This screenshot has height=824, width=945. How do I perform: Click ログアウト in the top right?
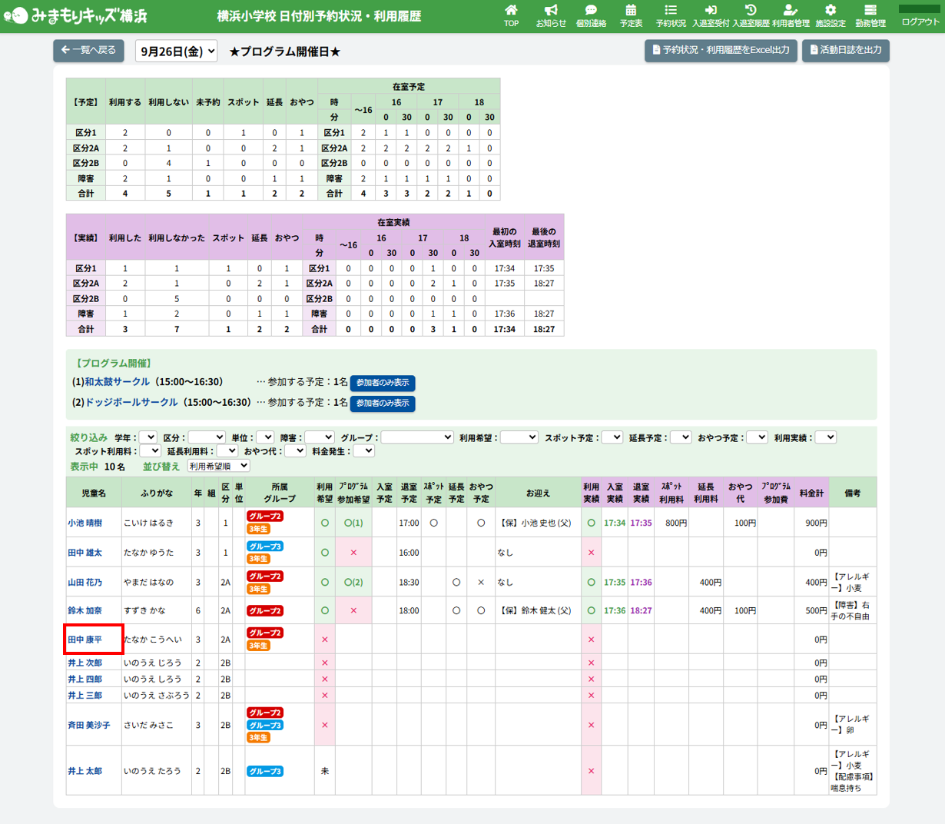coord(920,22)
